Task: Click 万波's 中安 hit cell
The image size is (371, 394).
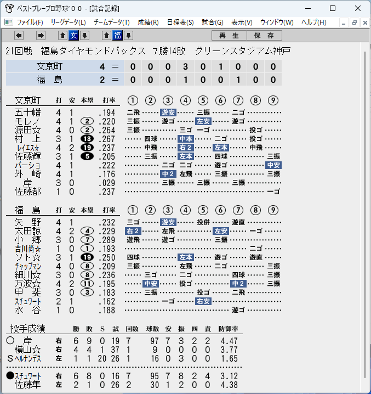Action: (150, 284)
